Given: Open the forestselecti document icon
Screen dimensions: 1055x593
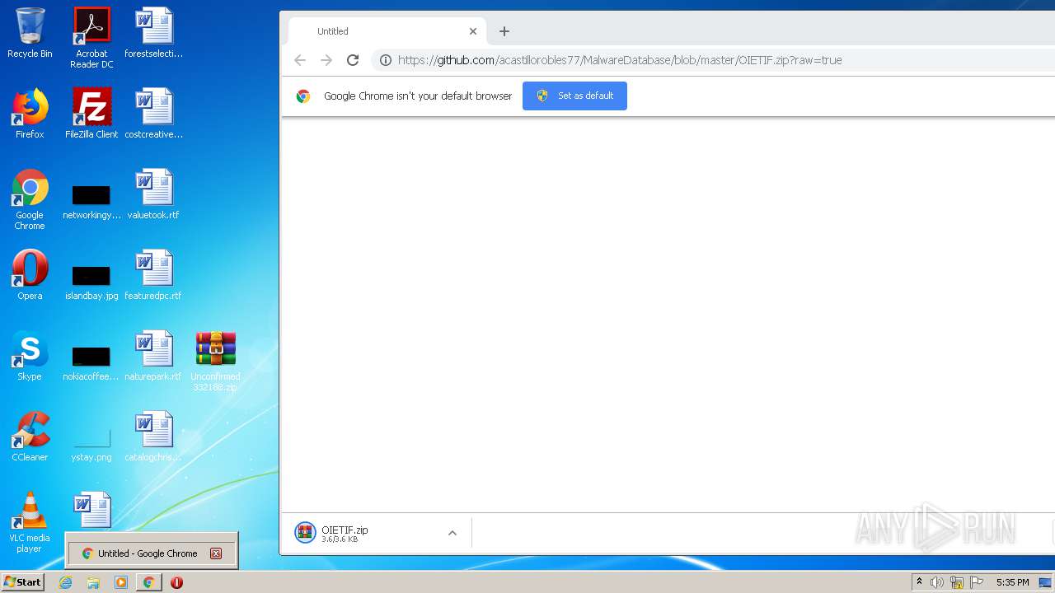Looking at the screenshot, I should [153, 33].
